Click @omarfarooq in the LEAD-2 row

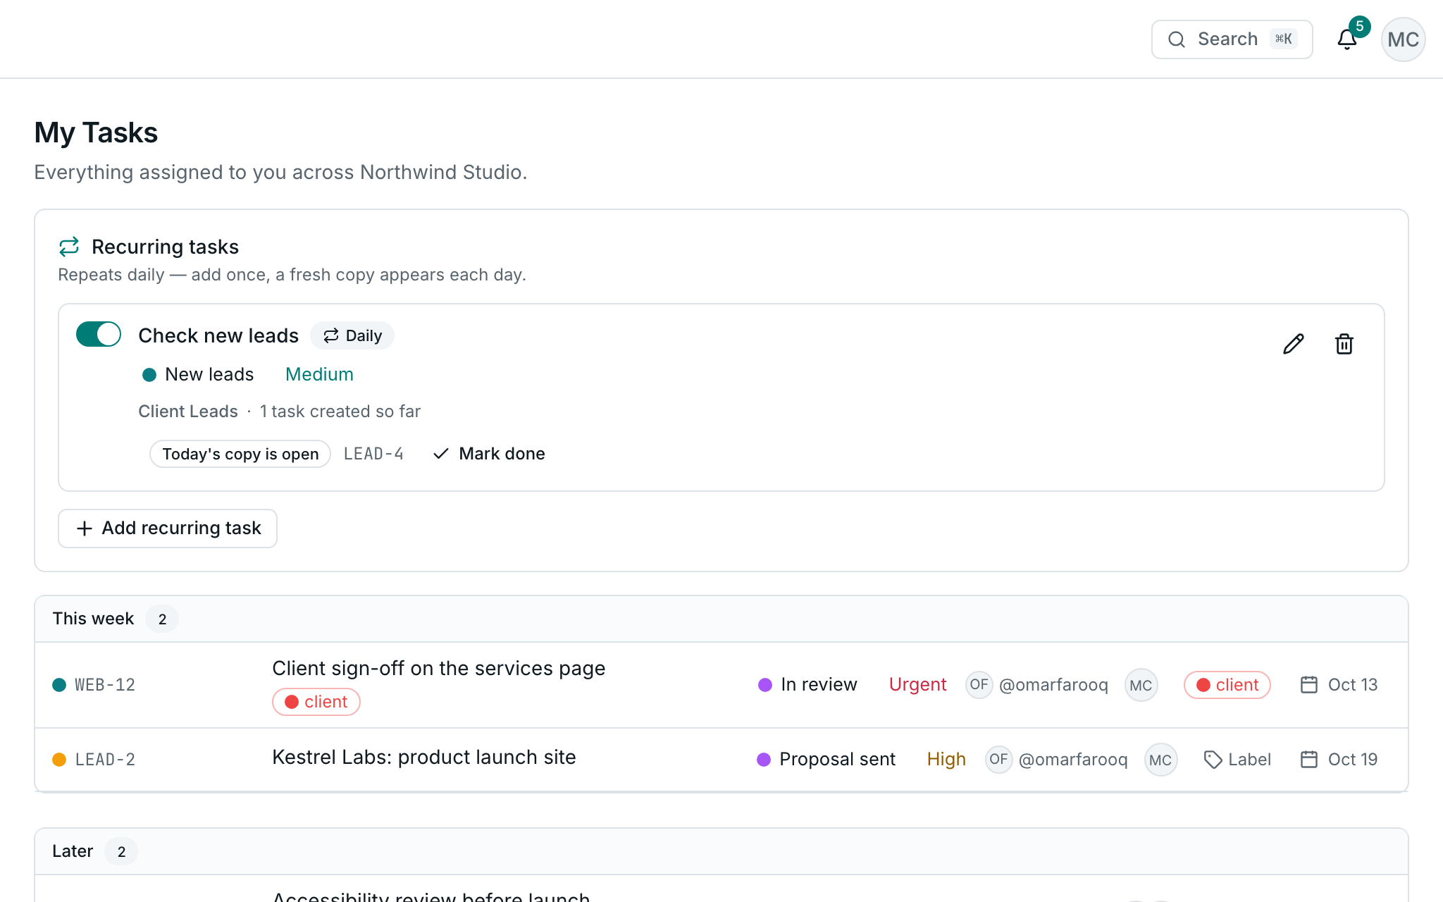tap(1073, 760)
